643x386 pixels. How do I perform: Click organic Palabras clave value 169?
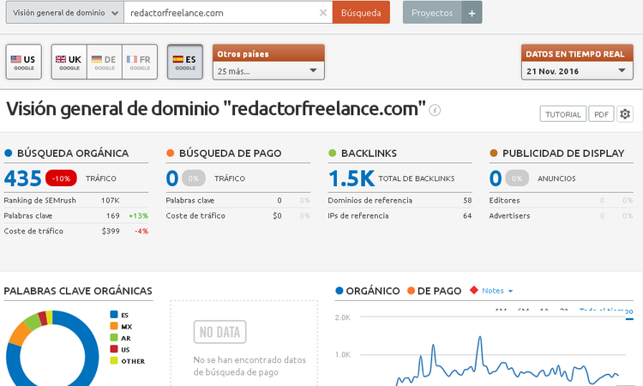113,216
